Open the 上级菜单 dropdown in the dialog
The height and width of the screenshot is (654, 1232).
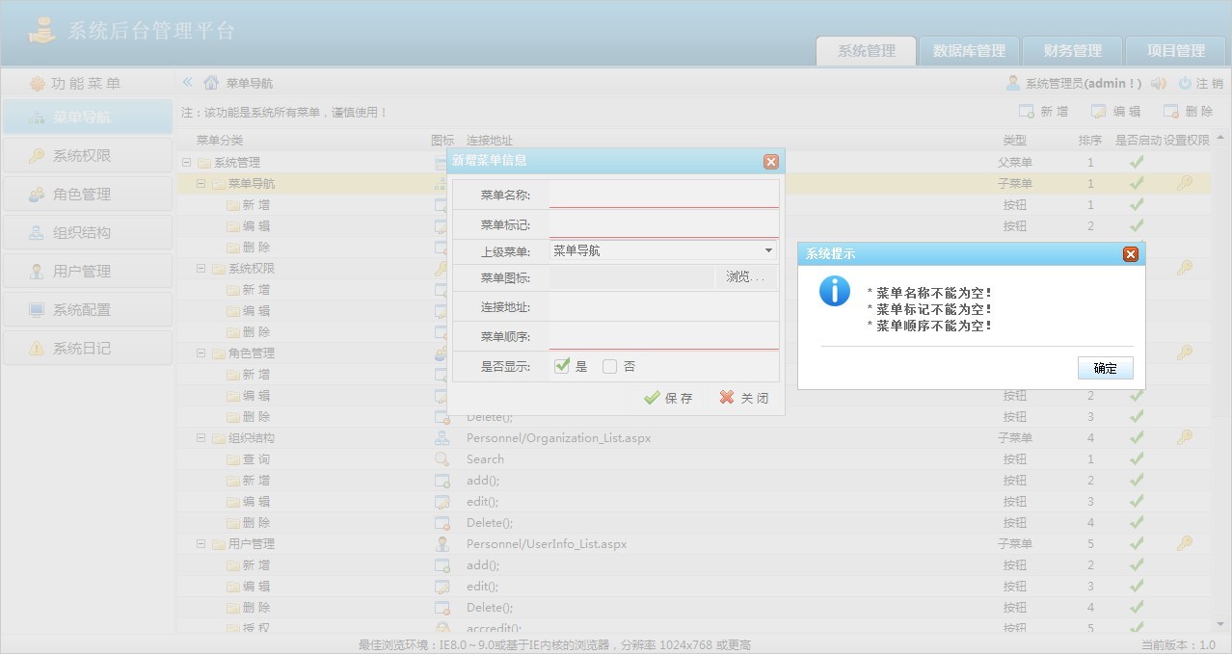(768, 250)
